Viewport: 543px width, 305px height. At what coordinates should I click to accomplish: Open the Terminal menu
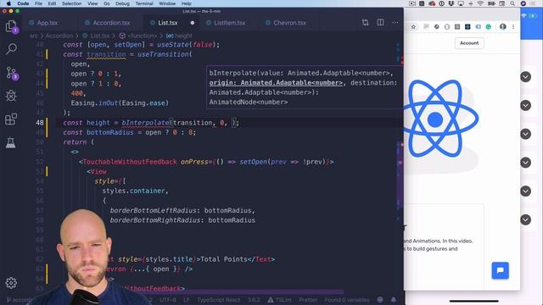144,3
